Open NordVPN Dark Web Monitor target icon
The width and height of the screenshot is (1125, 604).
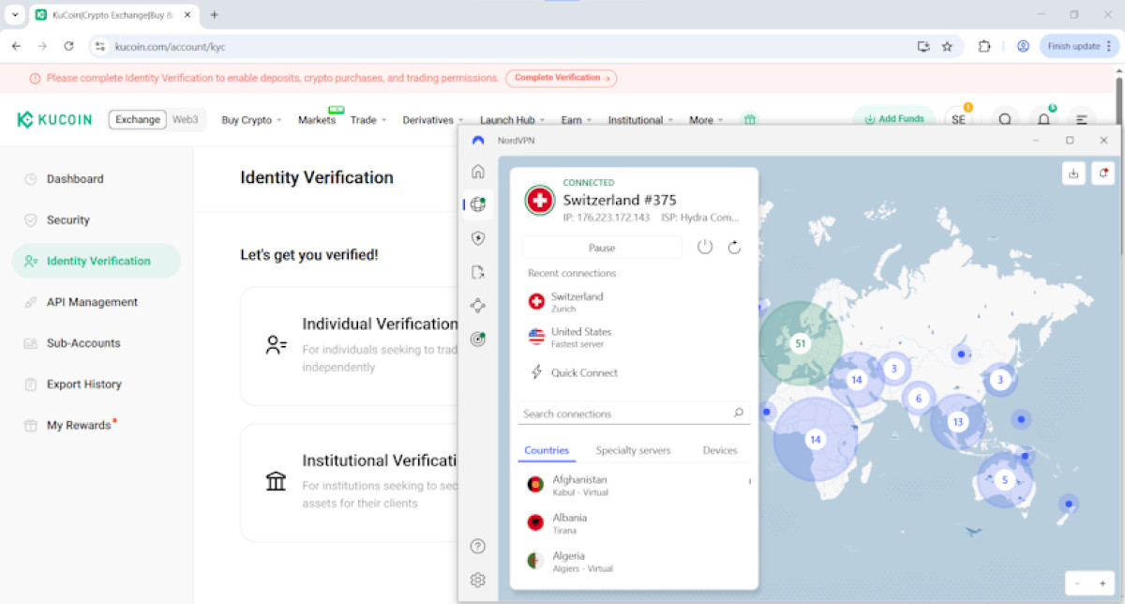478,340
